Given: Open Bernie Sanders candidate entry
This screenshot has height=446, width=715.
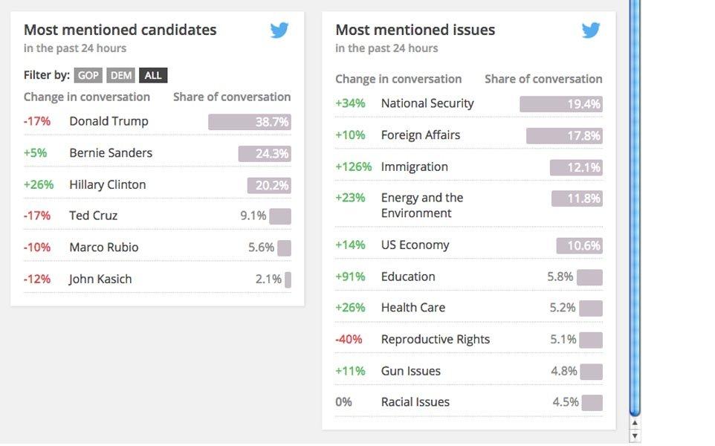Looking at the screenshot, I should 111,153.
